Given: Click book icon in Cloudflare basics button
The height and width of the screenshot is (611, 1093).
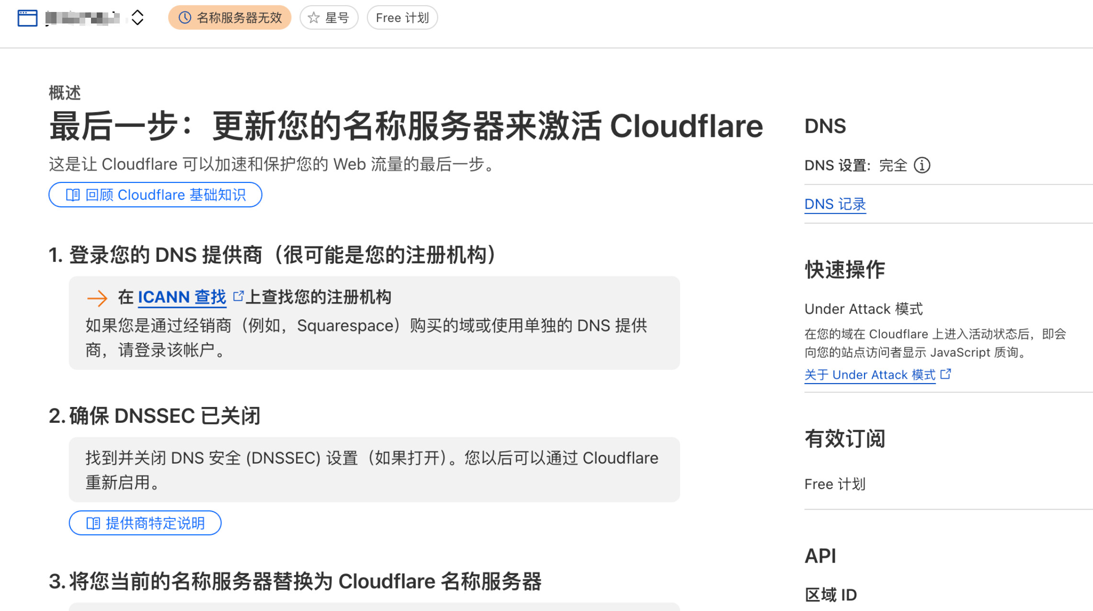Looking at the screenshot, I should click(73, 195).
